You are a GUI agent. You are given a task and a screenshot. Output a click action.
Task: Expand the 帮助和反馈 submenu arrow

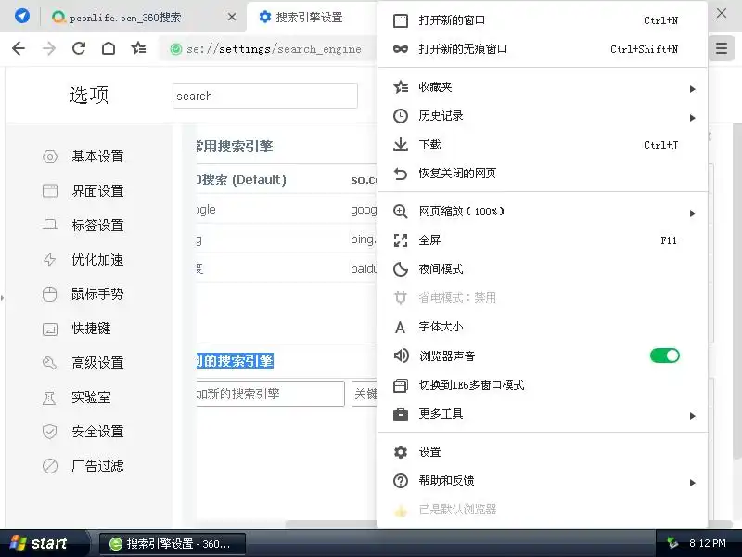(692, 483)
